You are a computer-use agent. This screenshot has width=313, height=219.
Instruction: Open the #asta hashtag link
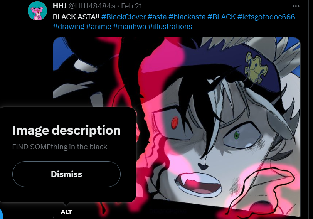point(157,17)
